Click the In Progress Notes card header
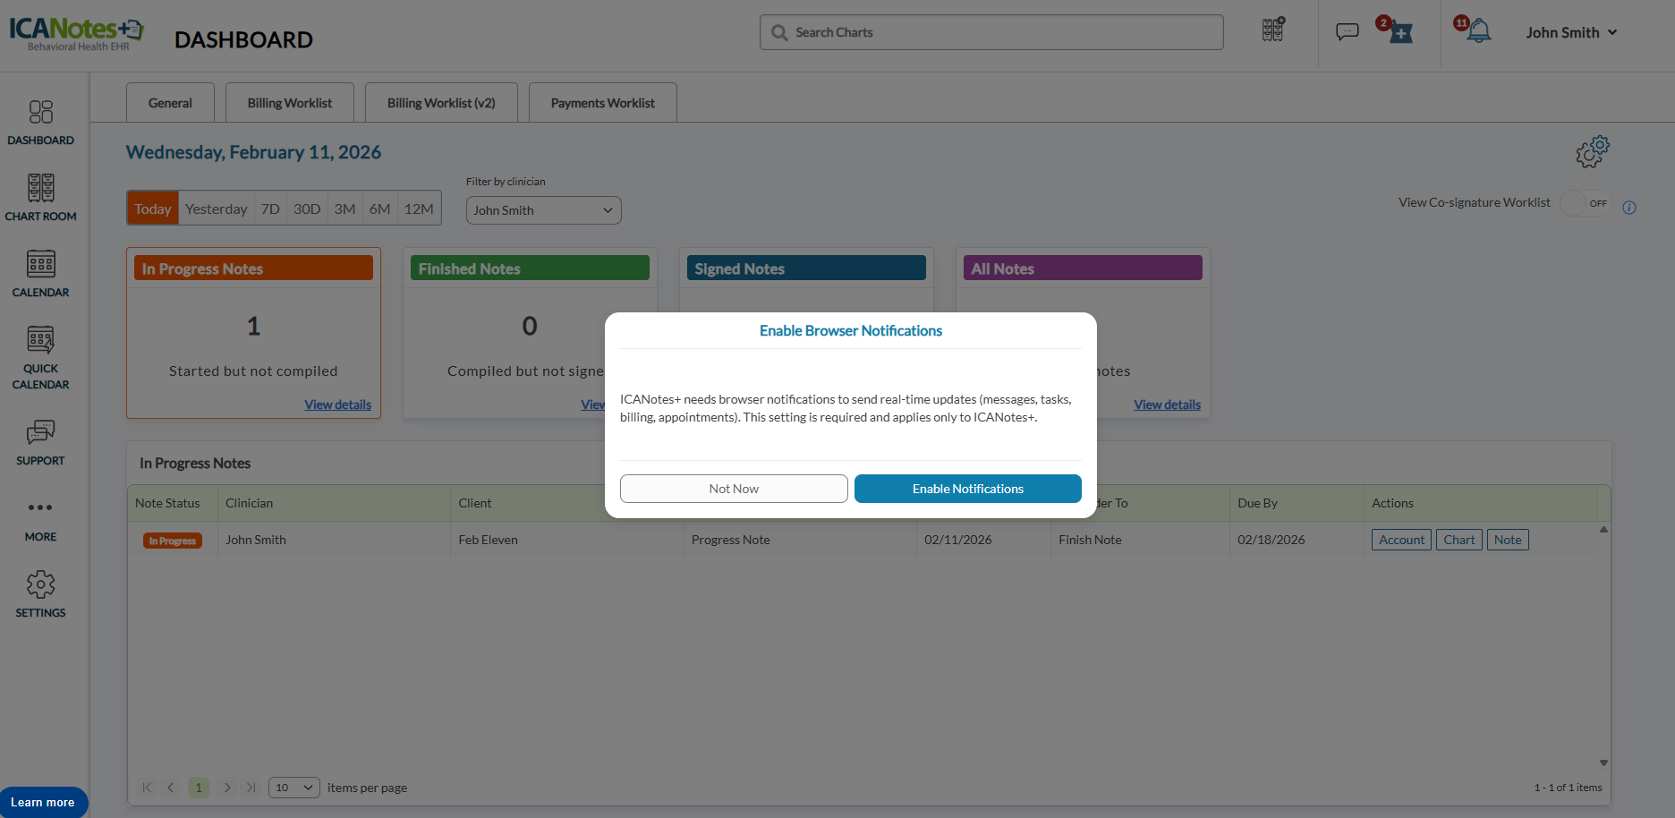Viewport: 1675px width, 818px height. 253,268
